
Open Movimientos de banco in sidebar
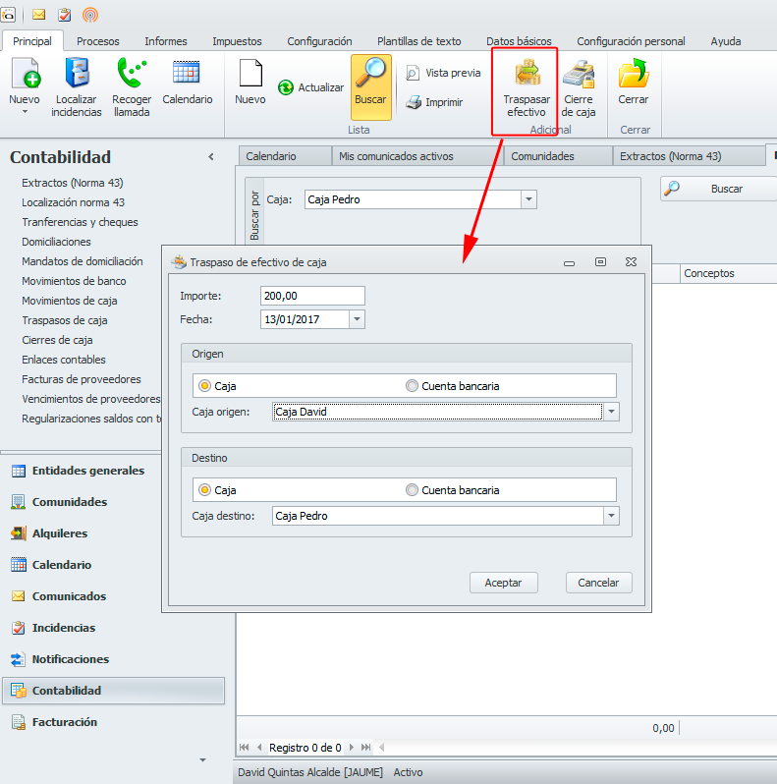pos(74,281)
